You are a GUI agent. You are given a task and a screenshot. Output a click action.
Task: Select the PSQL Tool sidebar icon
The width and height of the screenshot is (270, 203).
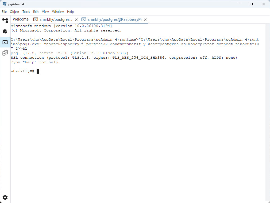click(x=5, y=42)
